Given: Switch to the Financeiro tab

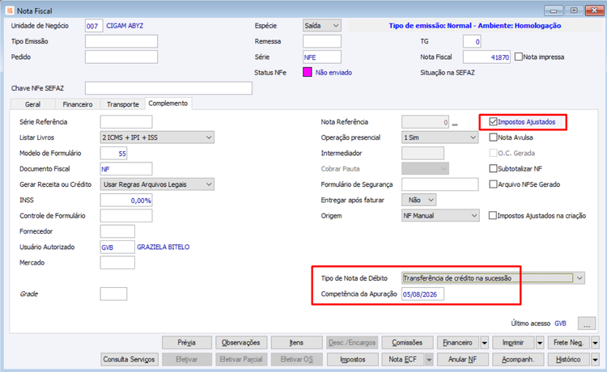Looking at the screenshot, I should point(78,104).
